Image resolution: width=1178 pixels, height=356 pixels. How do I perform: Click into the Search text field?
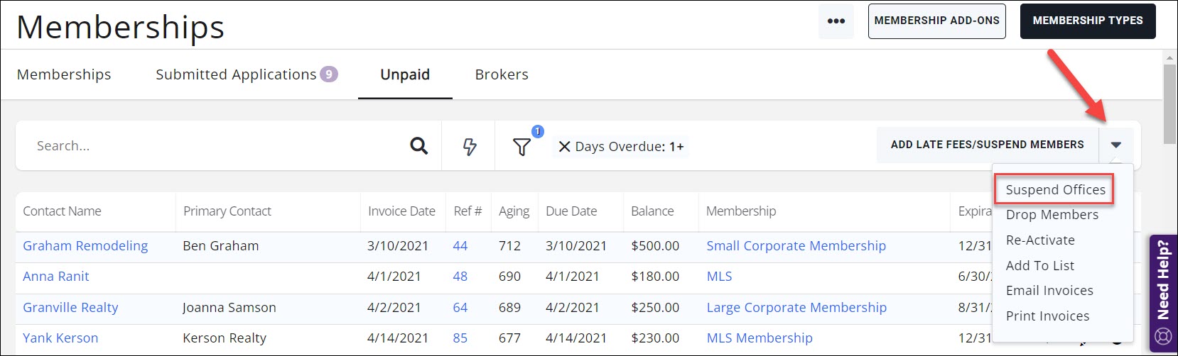(213, 146)
